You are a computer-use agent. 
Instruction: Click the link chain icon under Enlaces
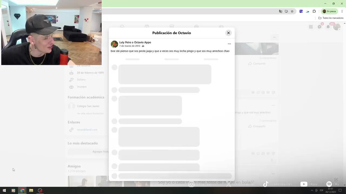pyautogui.click(x=71, y=130)
